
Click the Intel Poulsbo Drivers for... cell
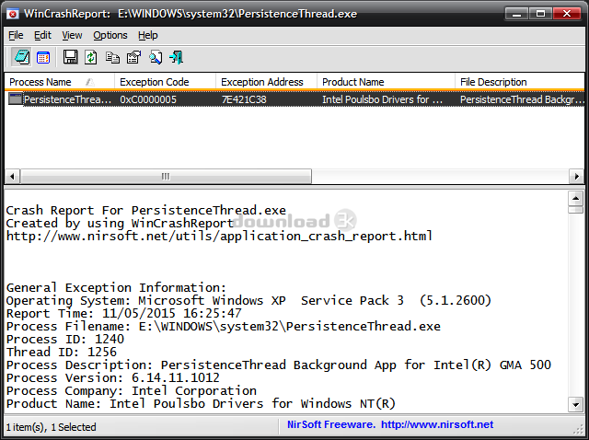pyautogui.click(x=382, y=99)
